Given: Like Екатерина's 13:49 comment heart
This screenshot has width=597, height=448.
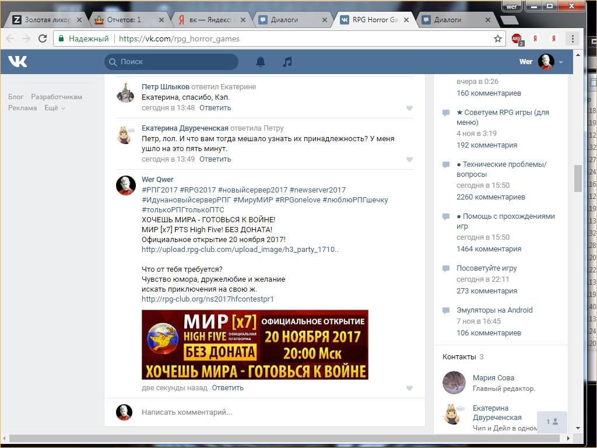Looking at the screenshot, I should pos(409,159).
